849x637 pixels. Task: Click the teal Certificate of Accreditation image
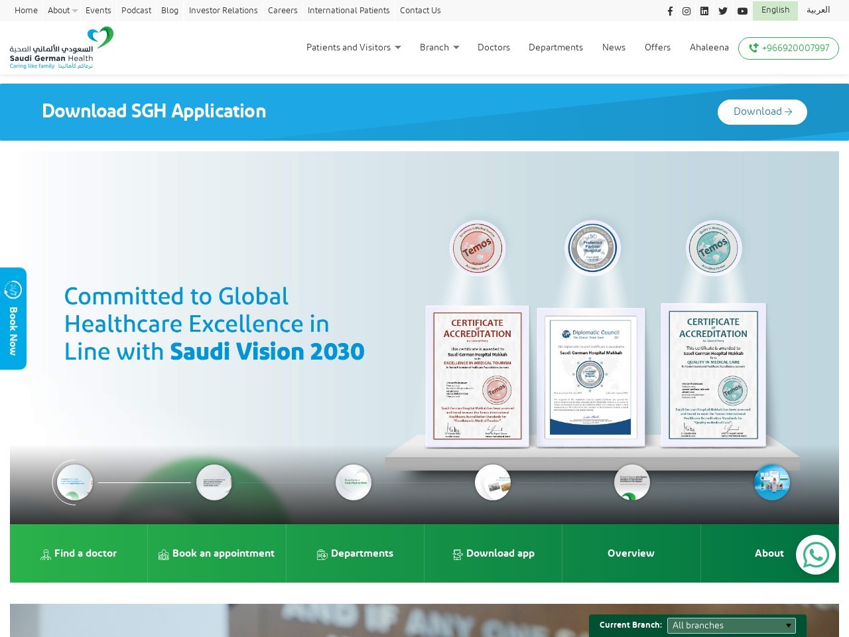coord(713,375)
